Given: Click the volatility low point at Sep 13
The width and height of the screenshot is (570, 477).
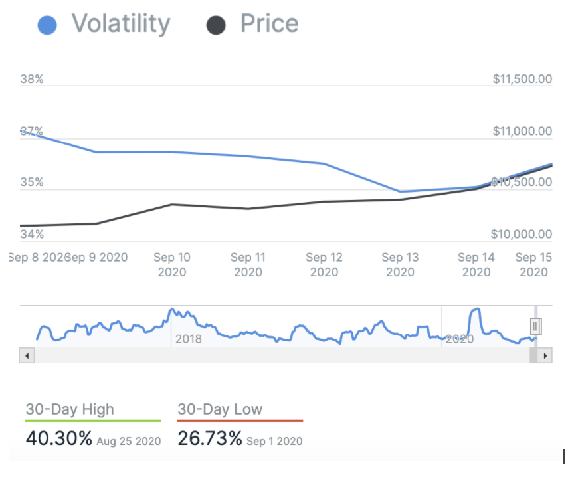Looking at the screenshot, I should tap(401, 192).
